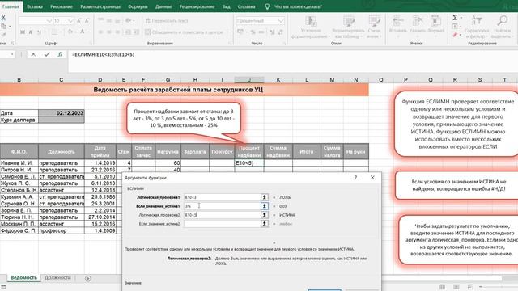Align text right
518x291 pixels.
point(117,32)
